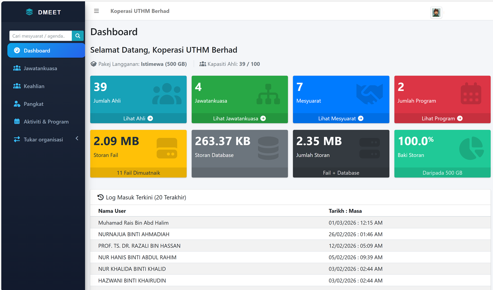Open the user avatar profile menu
Viewport: 493px width, 290px height.
tap(436, 12)
